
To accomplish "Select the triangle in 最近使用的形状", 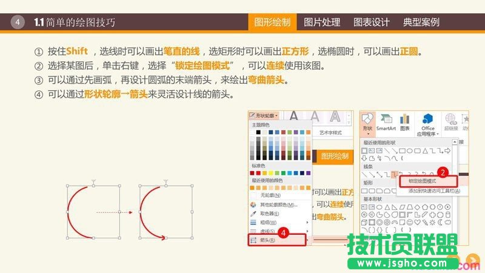I will 425,150.
